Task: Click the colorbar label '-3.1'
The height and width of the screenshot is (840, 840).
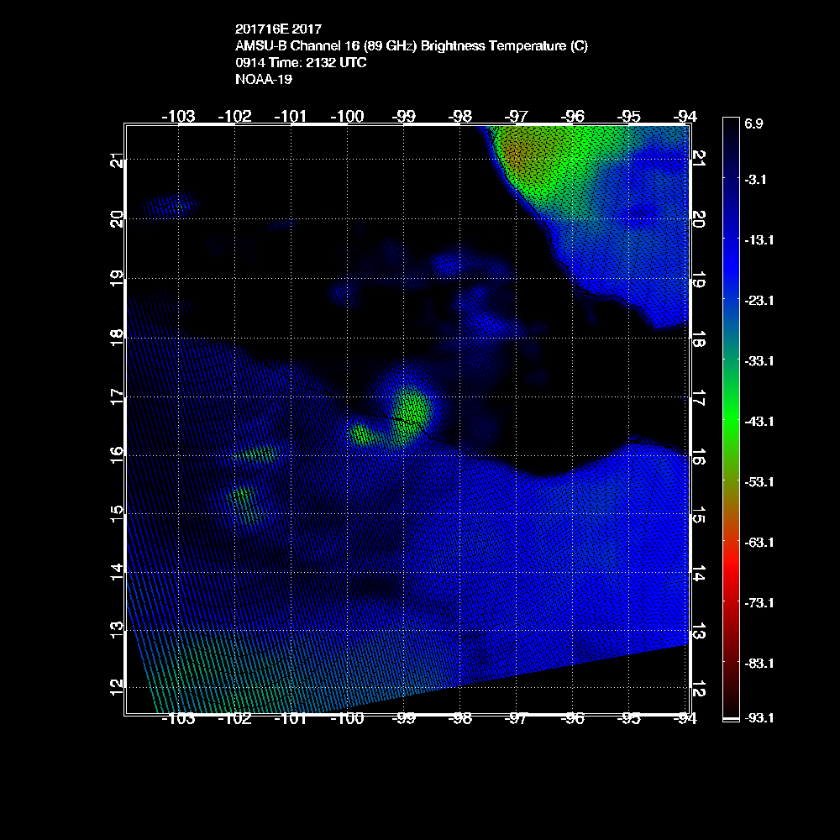Action: [755, 180]
